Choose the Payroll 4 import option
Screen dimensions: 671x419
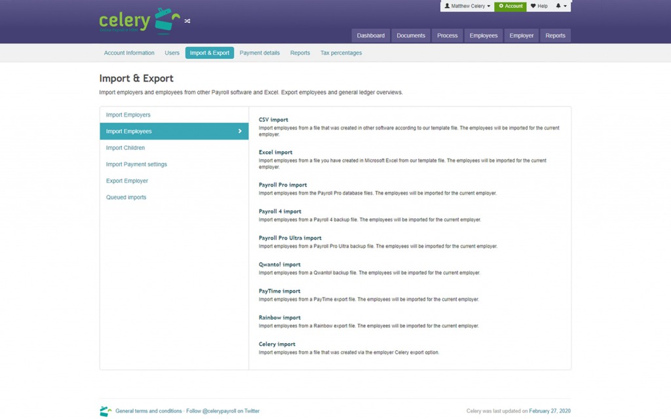pos(280,211)
